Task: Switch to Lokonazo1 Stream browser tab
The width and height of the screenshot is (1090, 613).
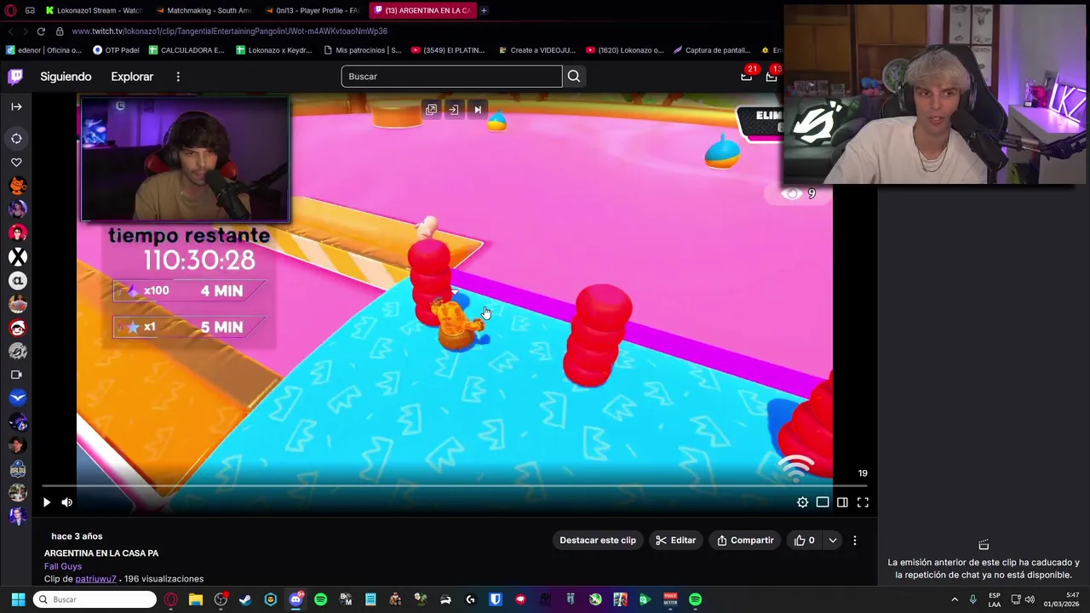Action: [x=94, y=10]
